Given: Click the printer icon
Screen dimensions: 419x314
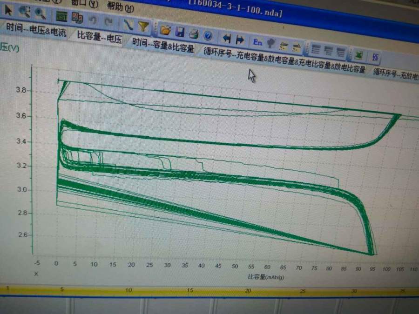Looking at the screenshot, I should coord(194,34).
